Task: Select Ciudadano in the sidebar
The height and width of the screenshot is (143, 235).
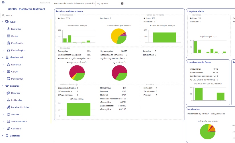Action: coord(16,129)
